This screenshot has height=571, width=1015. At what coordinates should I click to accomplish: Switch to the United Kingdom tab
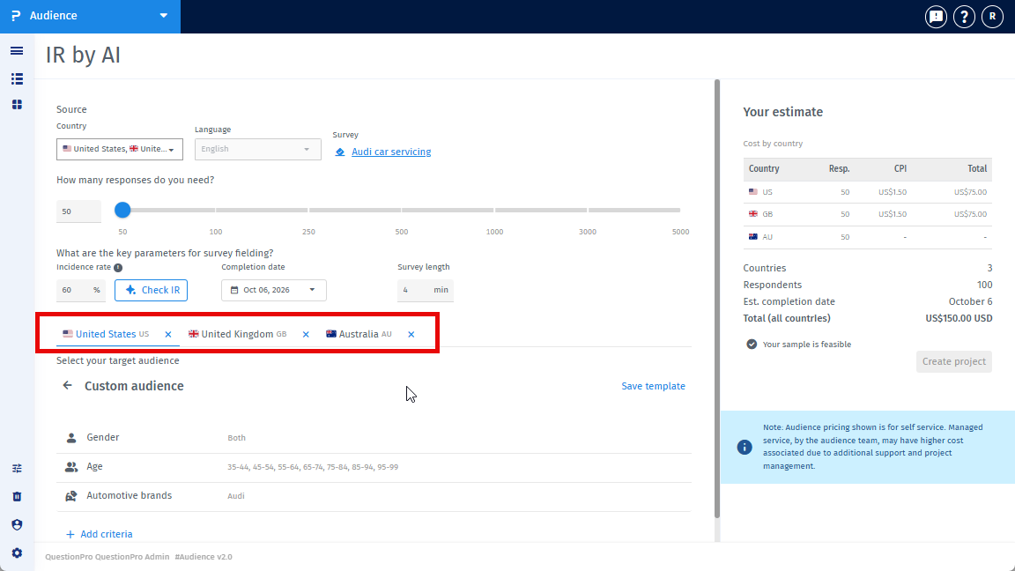[238, 334]
